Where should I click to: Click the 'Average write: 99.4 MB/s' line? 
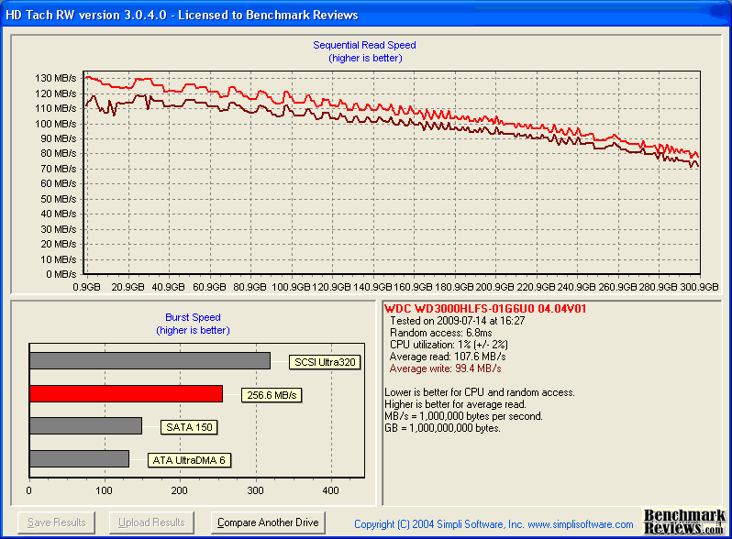(446, 368)
